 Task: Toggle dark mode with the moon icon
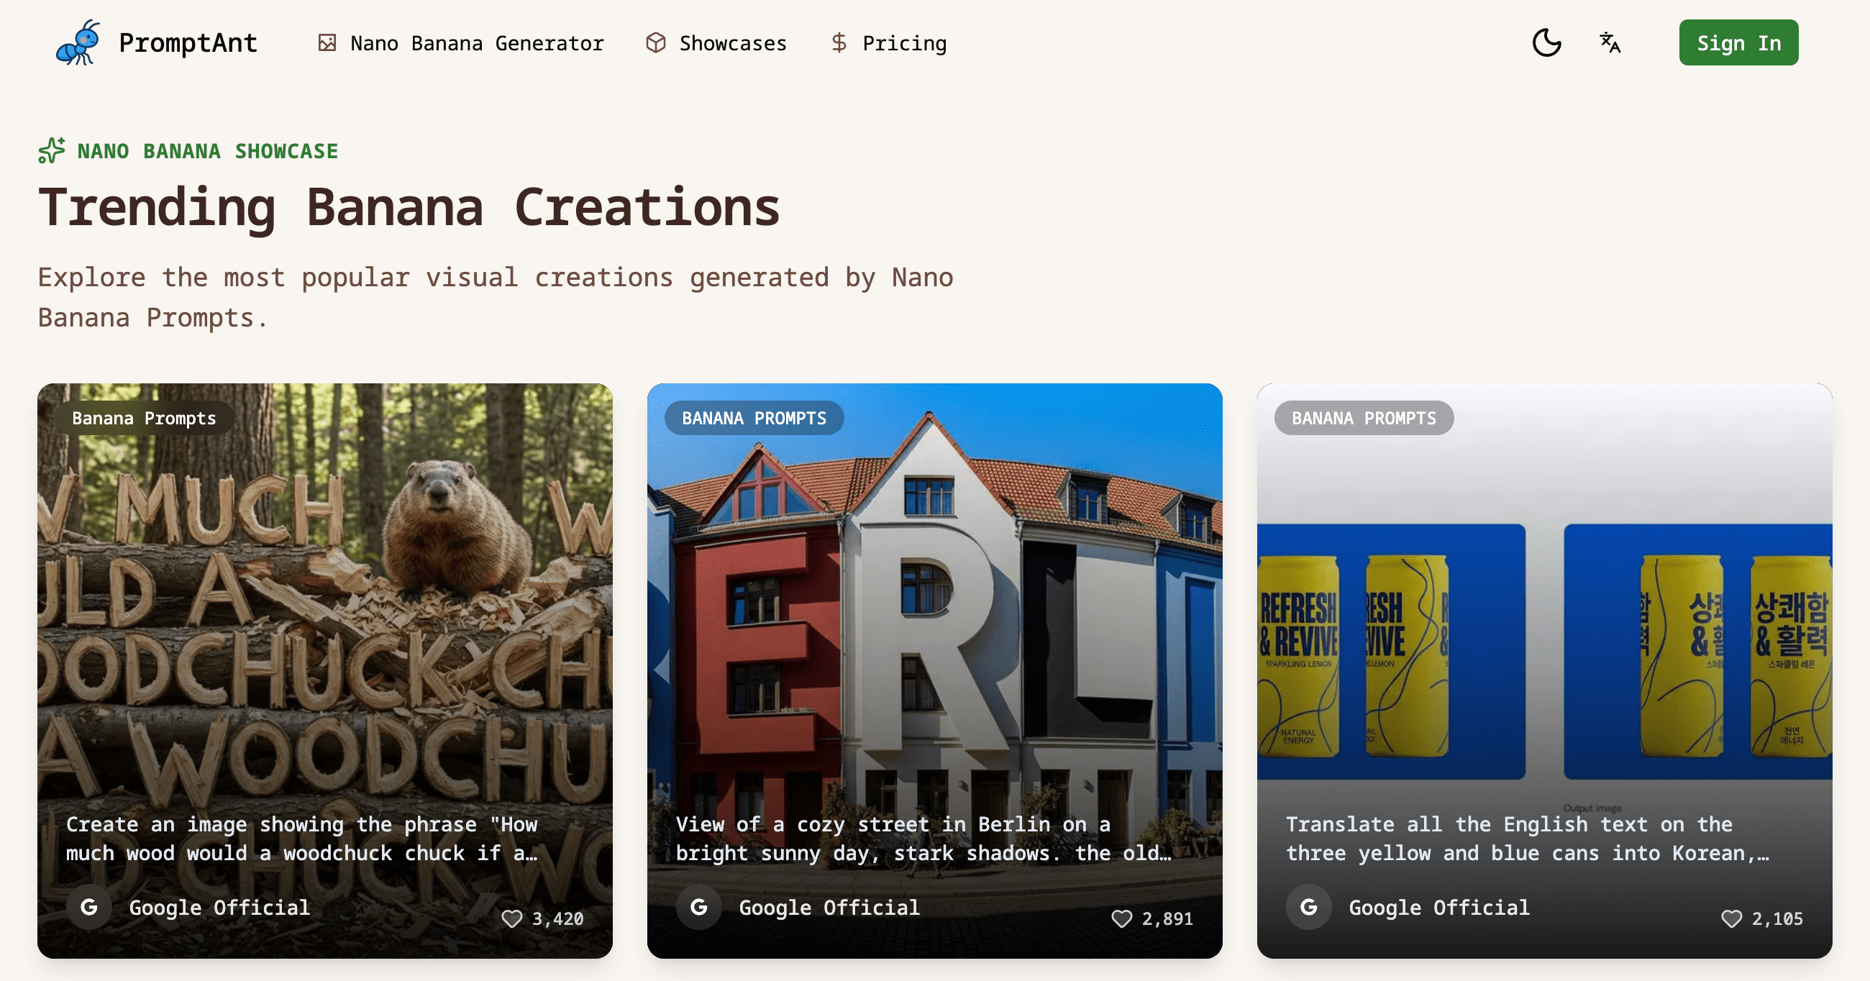click(x=1546, y=43)
